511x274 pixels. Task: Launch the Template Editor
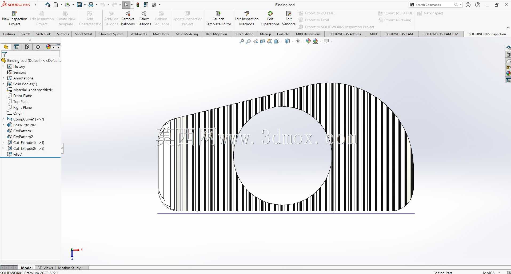[x=218, y=18]
